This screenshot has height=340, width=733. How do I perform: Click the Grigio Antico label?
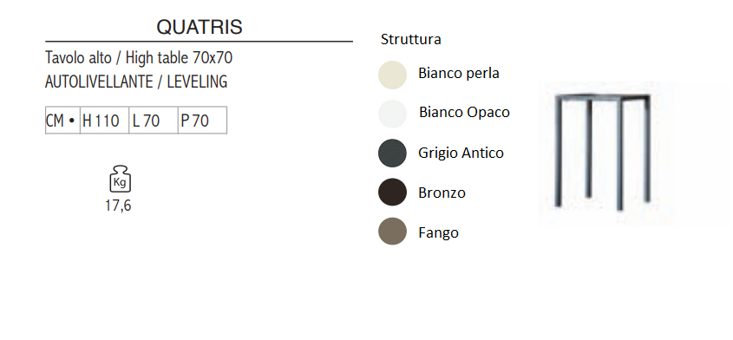click(461, 153)
